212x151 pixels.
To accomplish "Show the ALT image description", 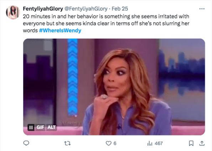I will (x=52, y=128).
